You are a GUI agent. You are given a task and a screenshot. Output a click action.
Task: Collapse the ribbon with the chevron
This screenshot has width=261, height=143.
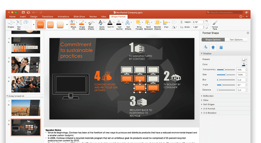click(247, 16)
